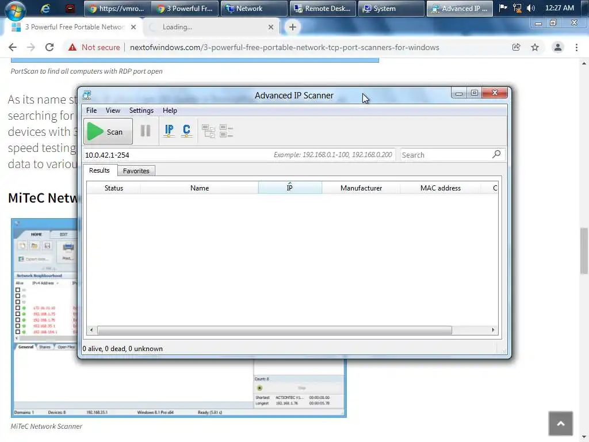
Task: Open the Help menu
Action: point(170,110)
